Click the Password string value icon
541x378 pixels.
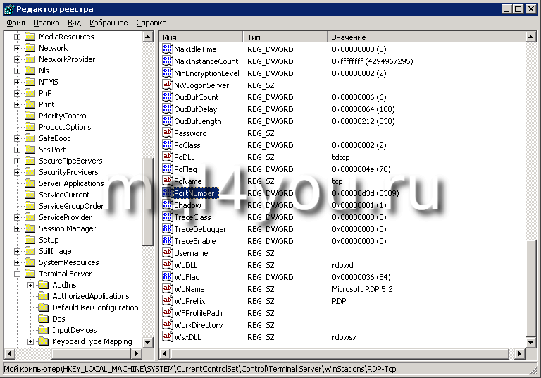click(168, 133)
